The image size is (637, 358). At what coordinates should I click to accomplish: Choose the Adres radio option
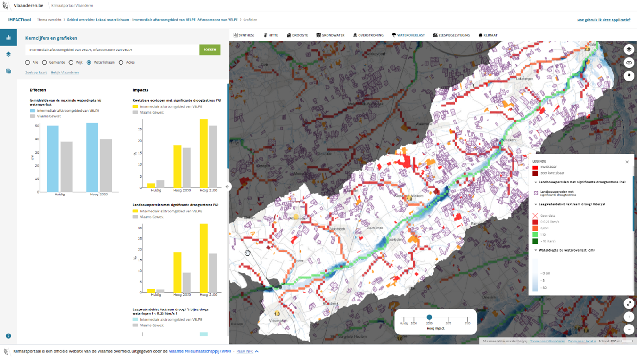(121, 62)
